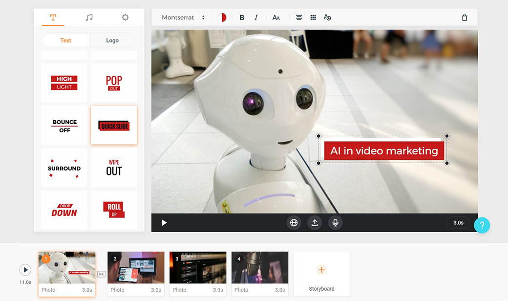This screenshot has height=301, width=508.
Task: Click the upload media icon
Action: (x=315, y=223)
